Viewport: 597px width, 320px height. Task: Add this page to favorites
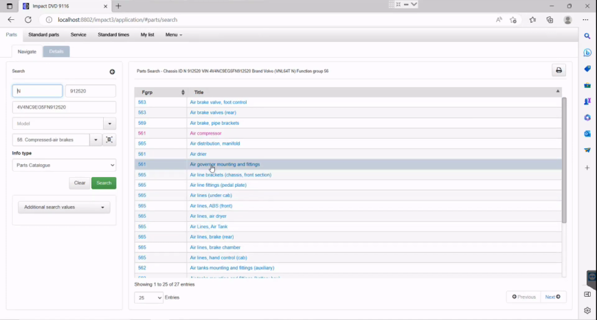(513, 20)
